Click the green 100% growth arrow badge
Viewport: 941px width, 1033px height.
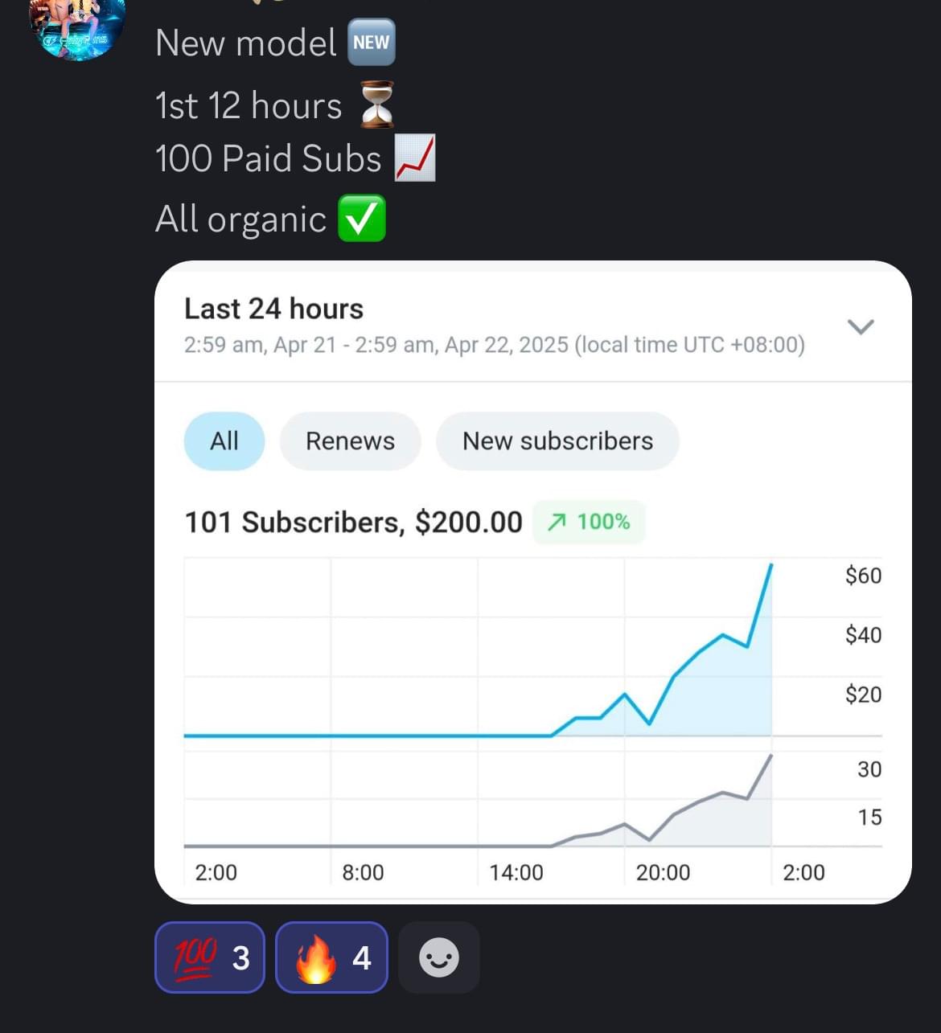(589, 523)
